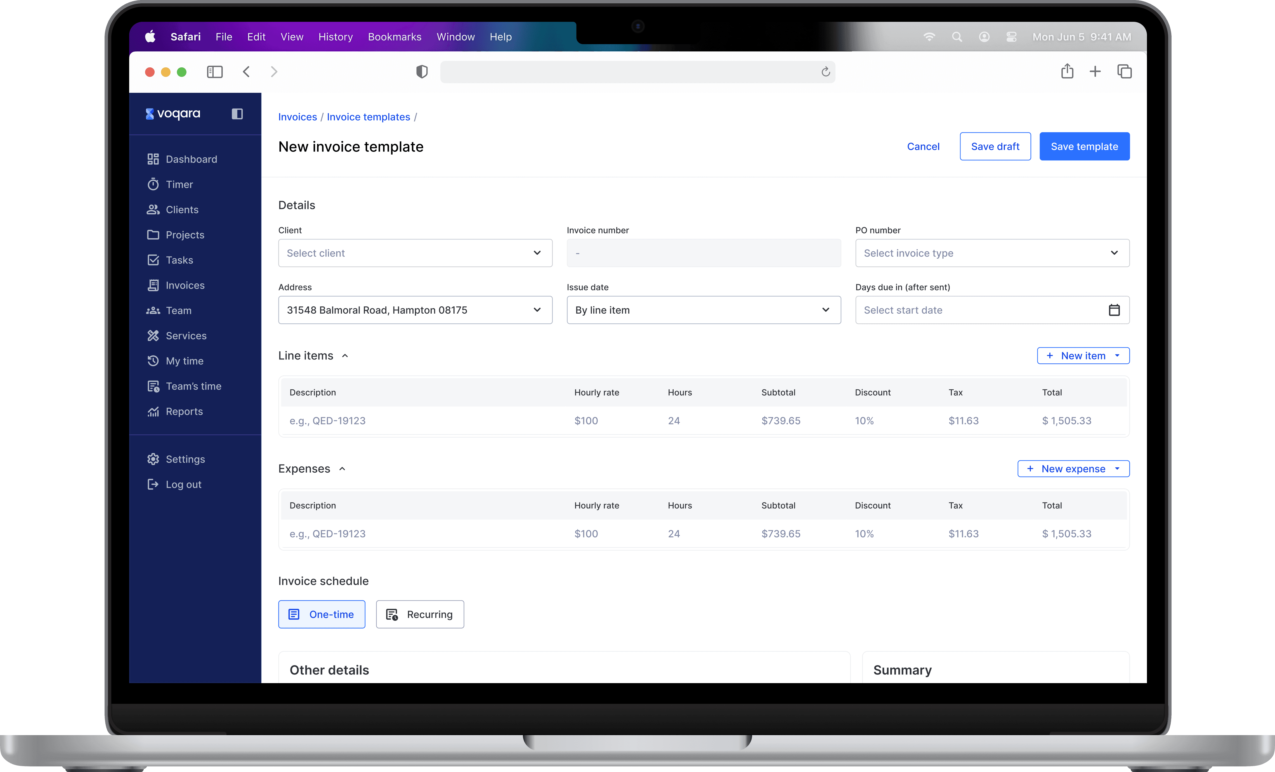Collapse sidebar with voqara panel icon

pyautogui.click(x=237, y=114)
